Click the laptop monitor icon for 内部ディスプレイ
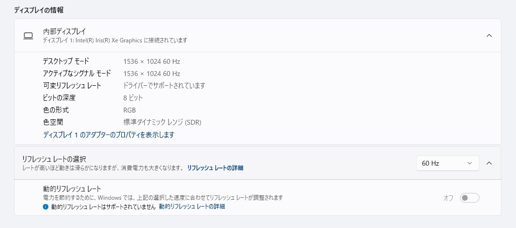 point(28,36)
